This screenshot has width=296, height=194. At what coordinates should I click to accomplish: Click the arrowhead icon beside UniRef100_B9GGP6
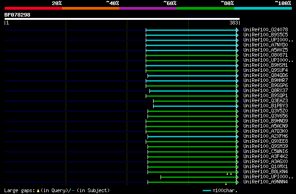click(x=237, y=86)
